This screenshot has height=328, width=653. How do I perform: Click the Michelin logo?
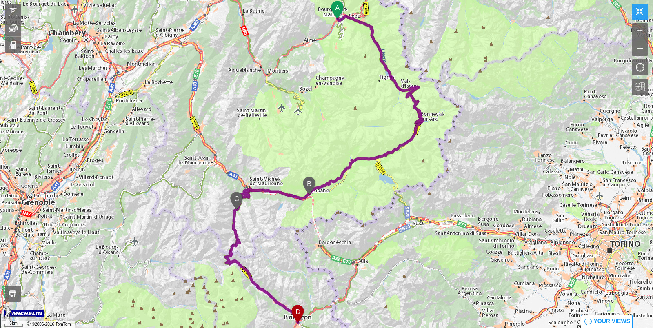coord(24,313)
